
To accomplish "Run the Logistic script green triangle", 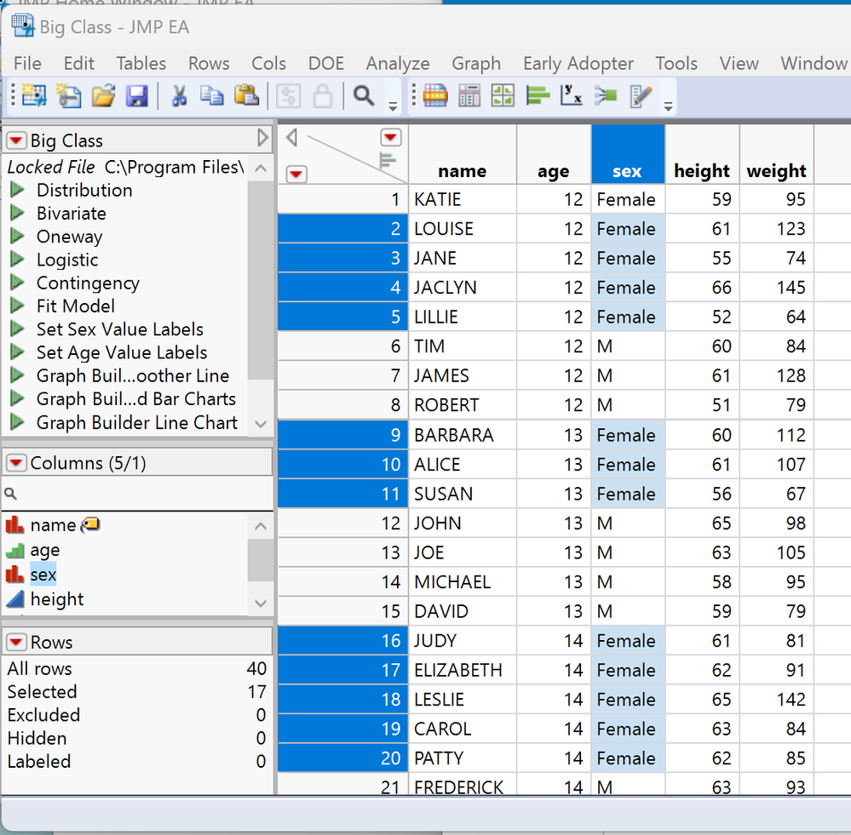I will [x=17, y=260].
